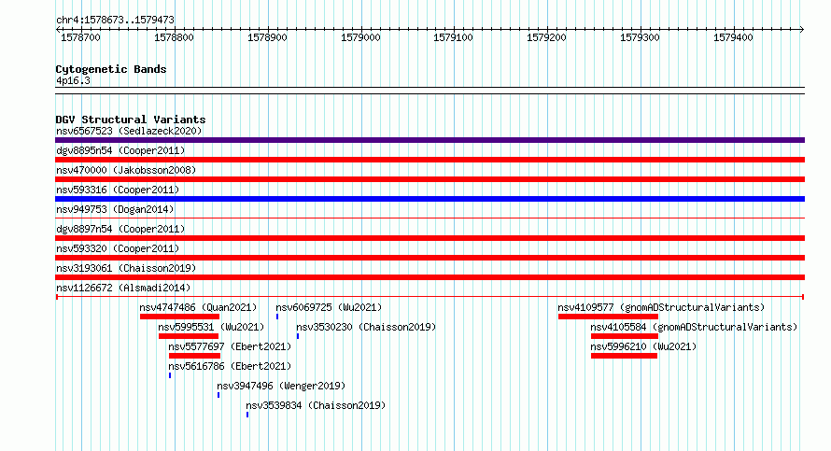The image size is (831, 451).
Task: Open nsv3539834 (Chaisson2019) label
Action: [316, 405]
